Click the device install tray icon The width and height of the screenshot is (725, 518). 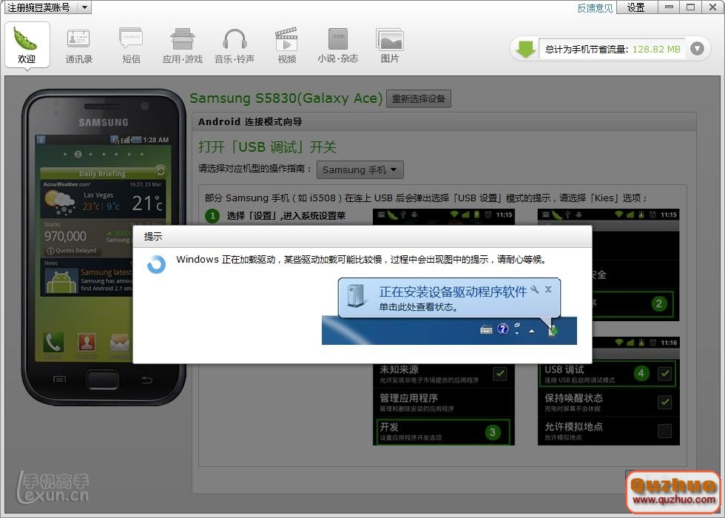coord(553,330)
